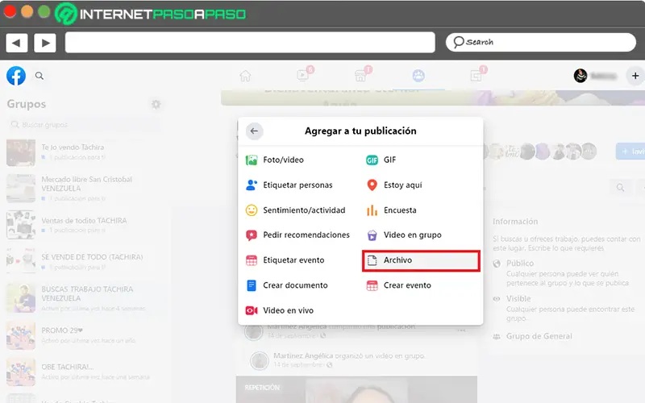Open Mercado libre San Cristobal VENEZUELA group
The image size is (645, 403).
coord(85,189)
